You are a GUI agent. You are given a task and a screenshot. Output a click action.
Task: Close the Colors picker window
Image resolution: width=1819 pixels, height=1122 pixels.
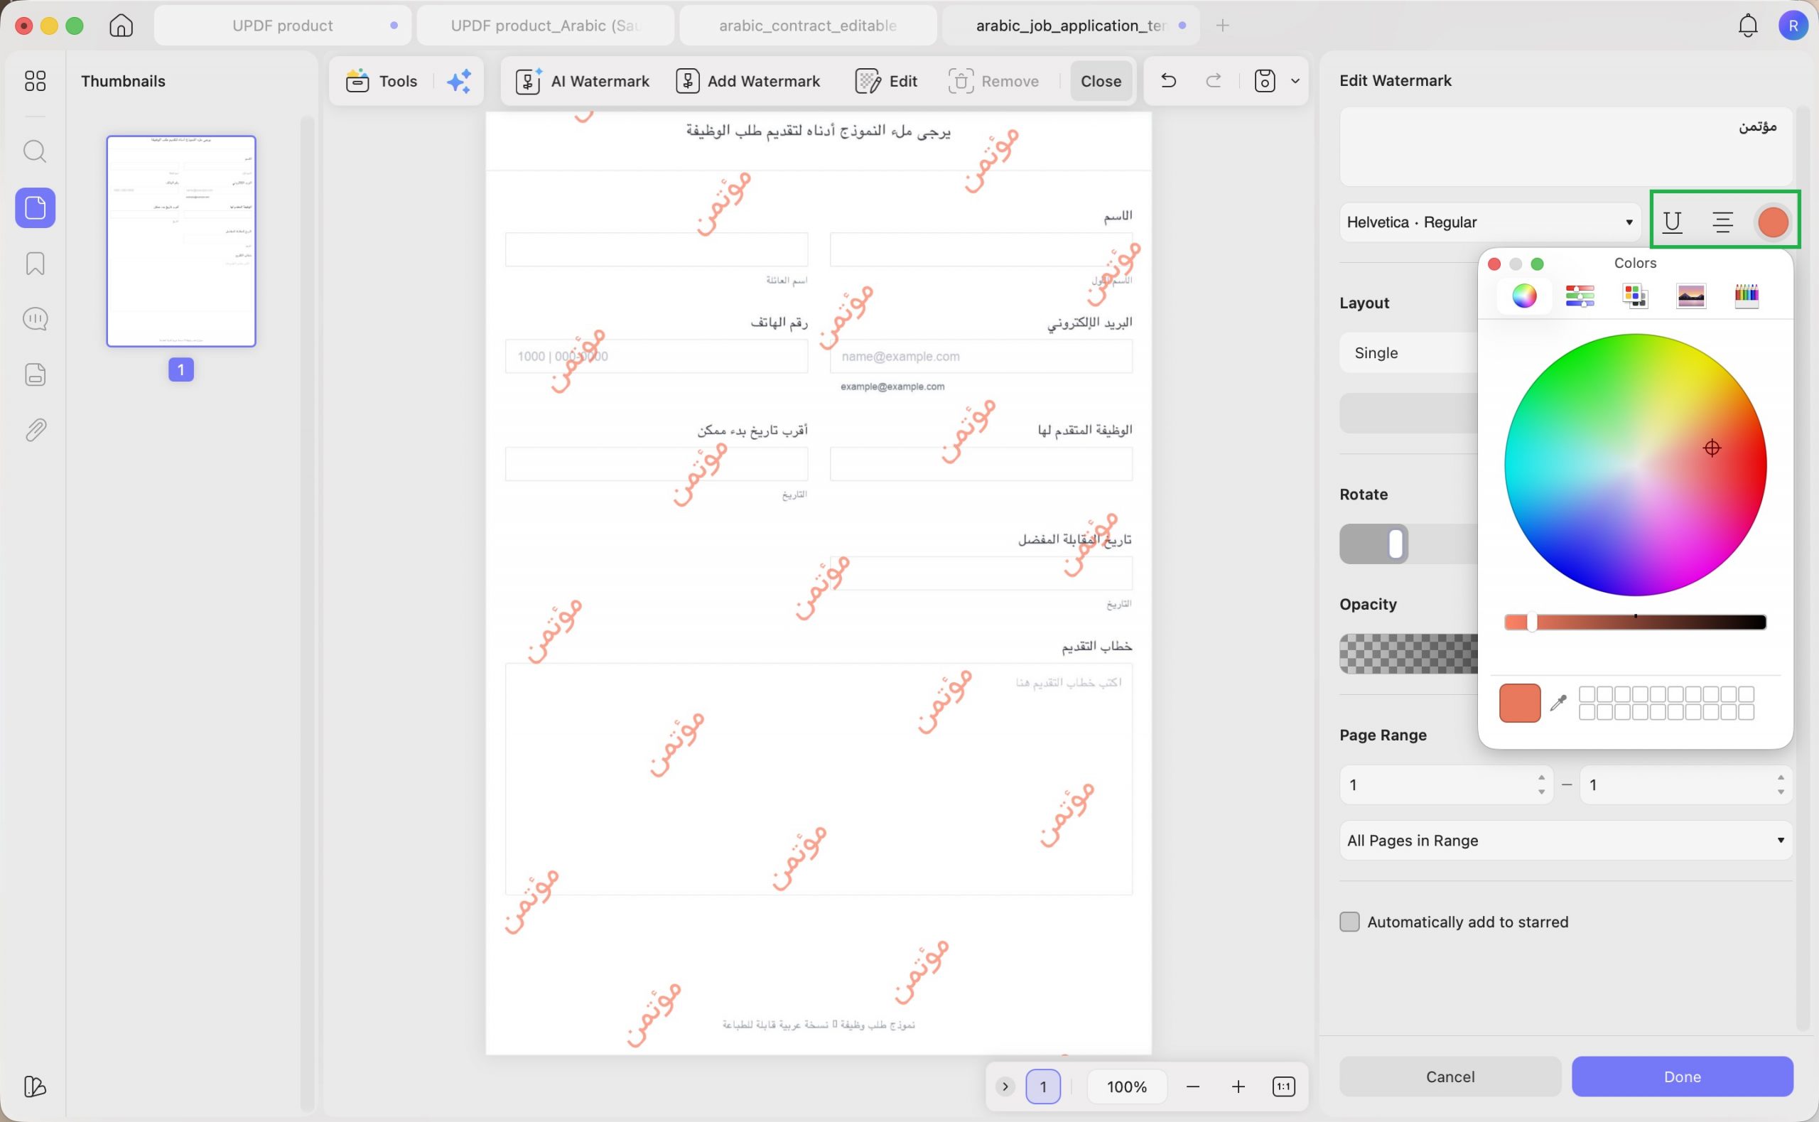point(1494,264)
